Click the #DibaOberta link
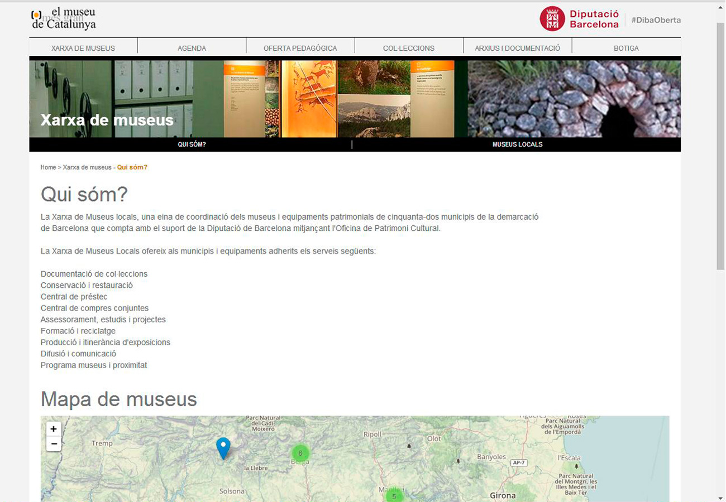The width and height of the screenshot is (726, 502). point(656,20)
